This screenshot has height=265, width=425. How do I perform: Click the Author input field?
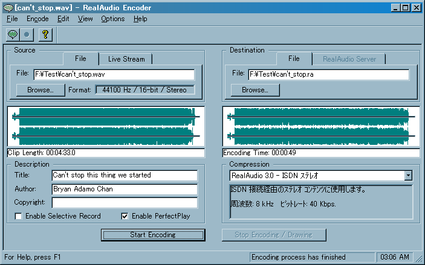point(125,189)
